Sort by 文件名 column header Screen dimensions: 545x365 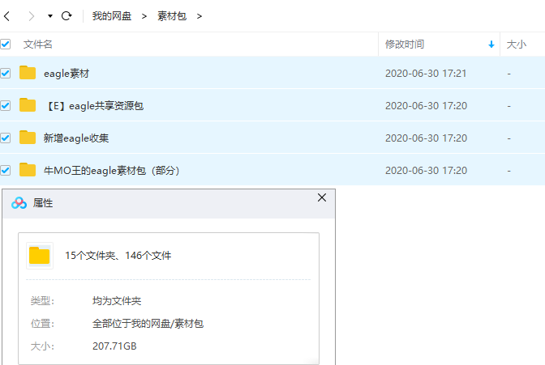tap(38, 45)
